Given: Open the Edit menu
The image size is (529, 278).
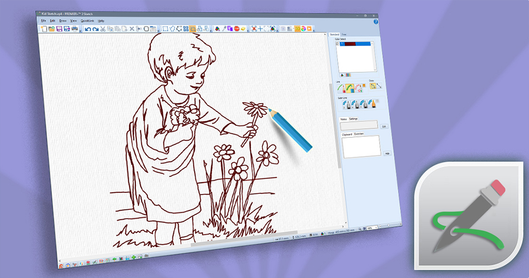Looking at the screenshot, I should (53, 21).
